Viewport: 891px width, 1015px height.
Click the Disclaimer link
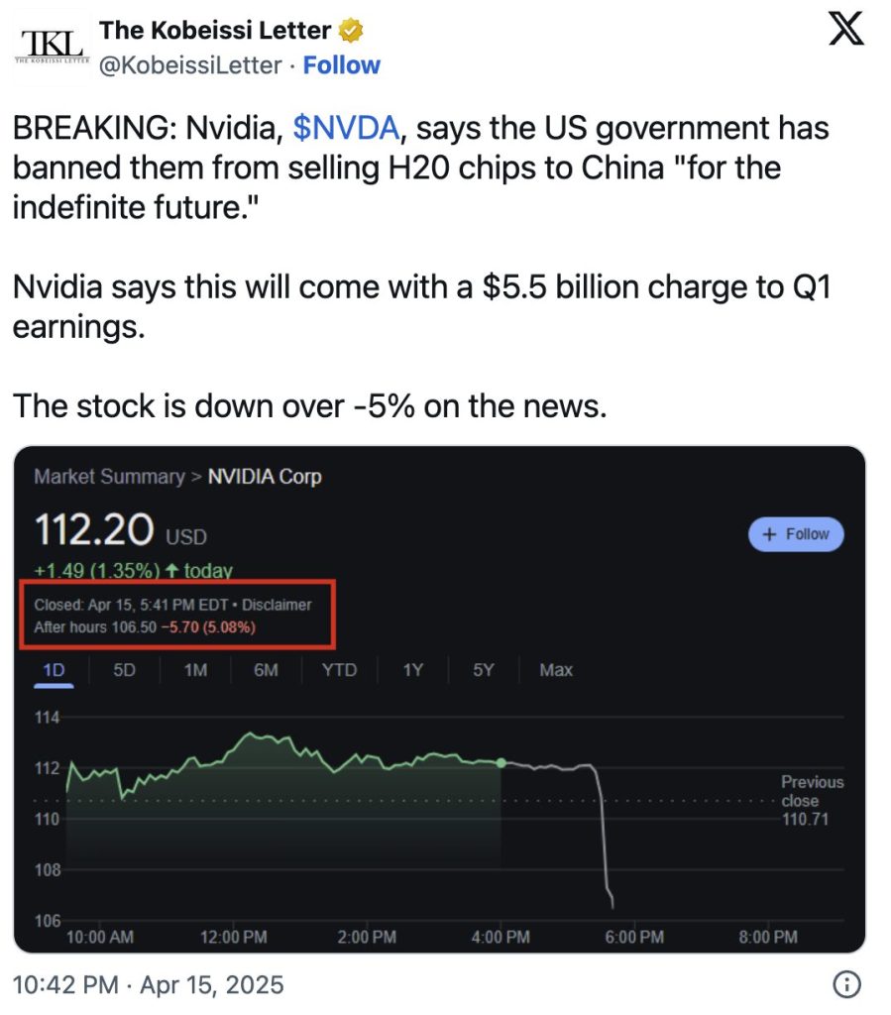click(x=278, y=605)
